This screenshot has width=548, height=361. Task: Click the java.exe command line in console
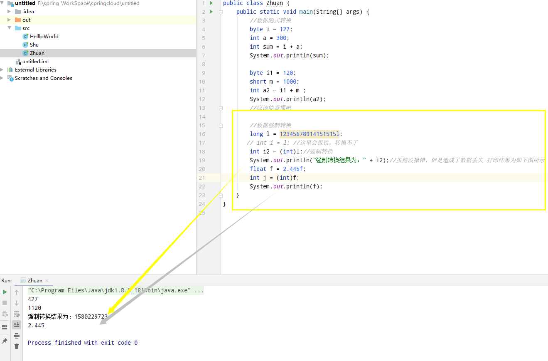pos(115,291)
